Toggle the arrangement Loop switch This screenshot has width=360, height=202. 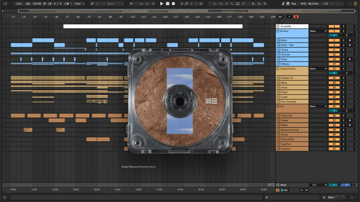click(237, 4)
